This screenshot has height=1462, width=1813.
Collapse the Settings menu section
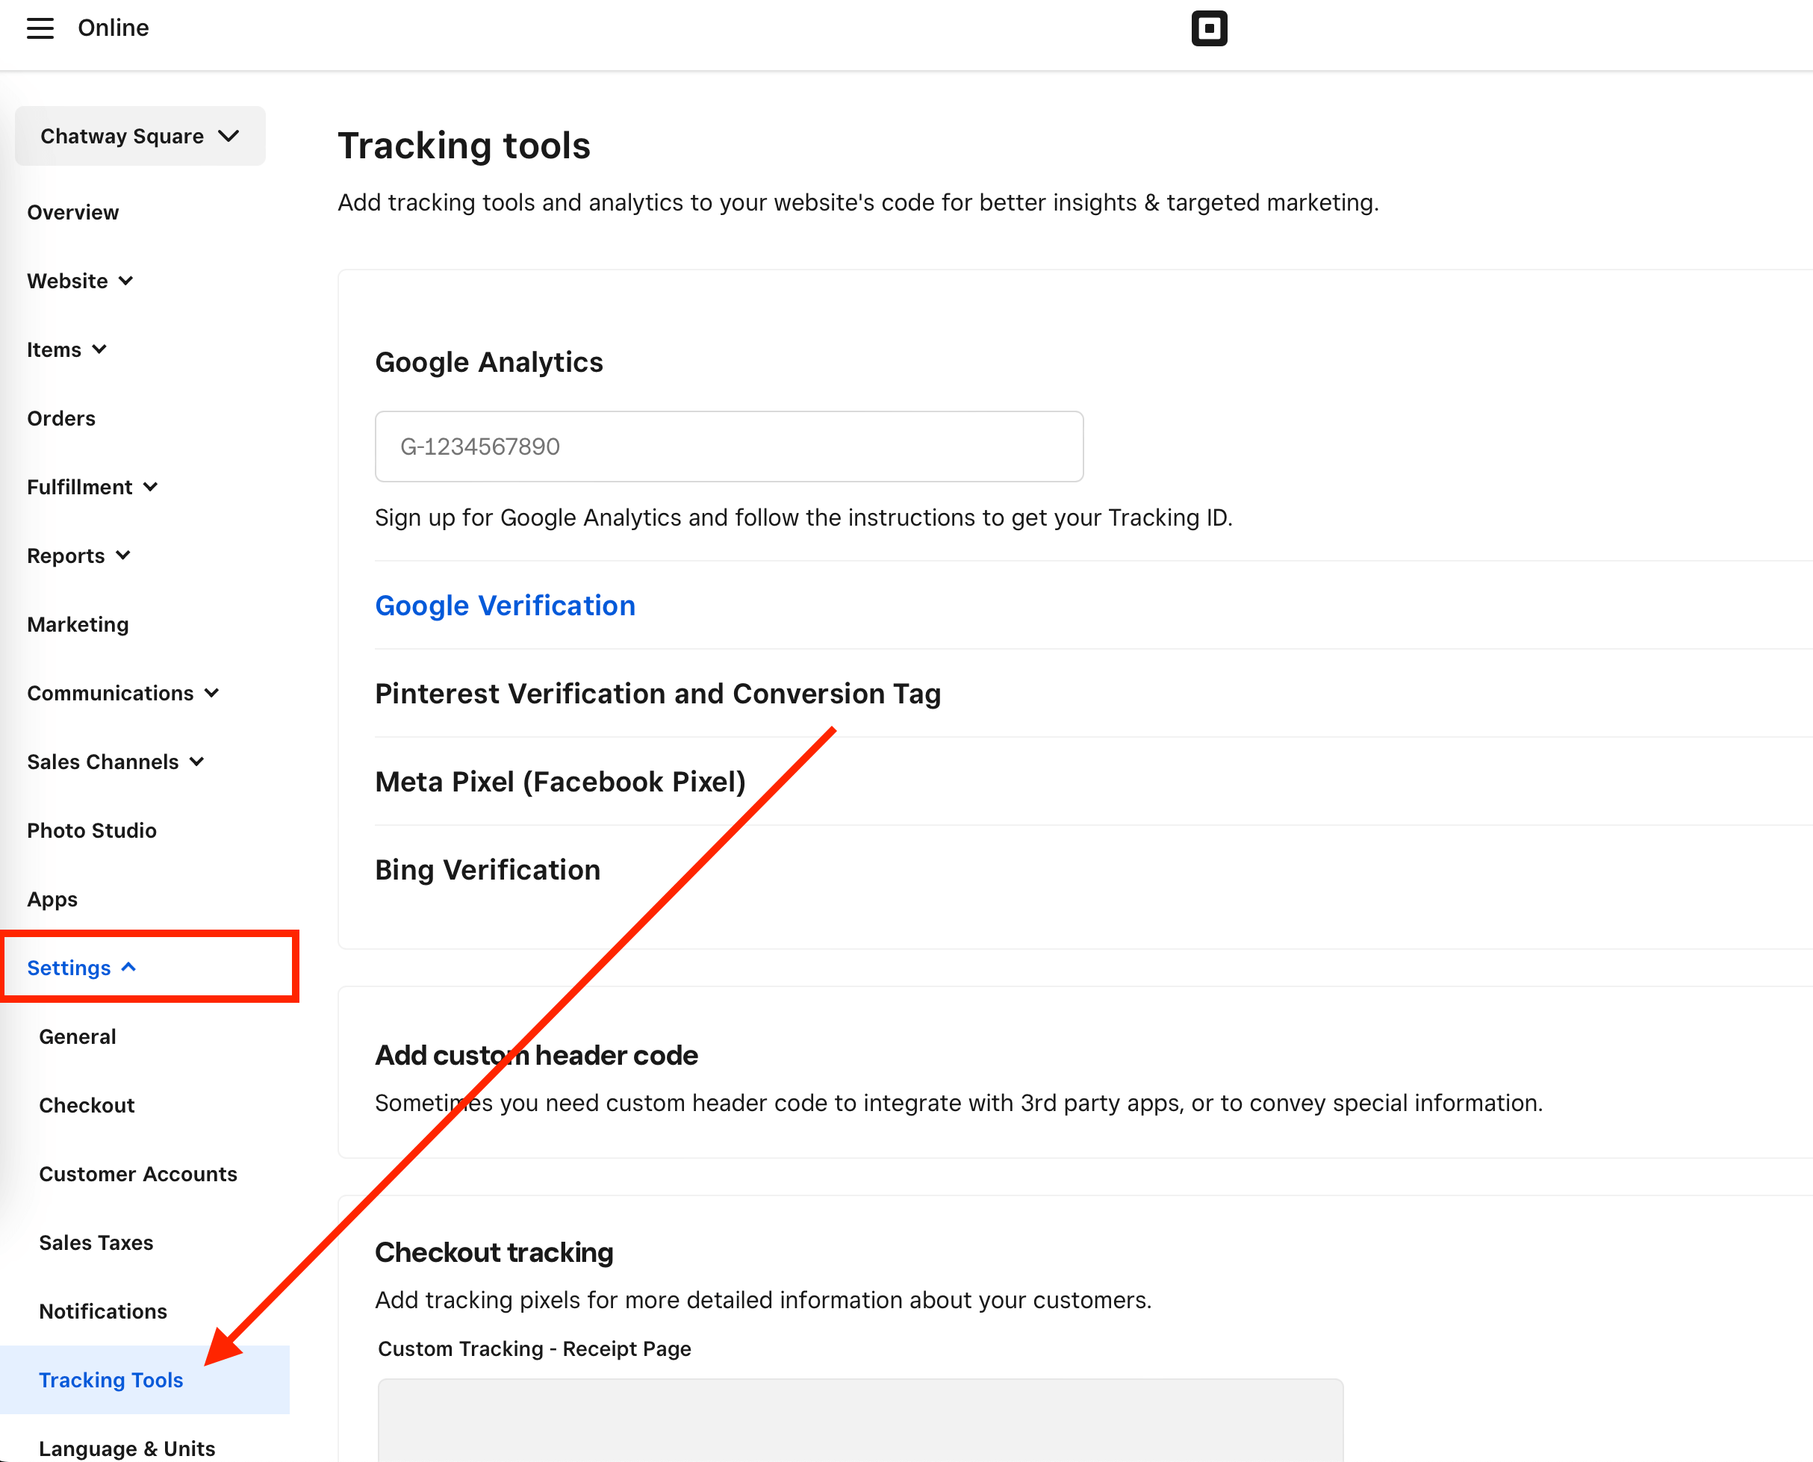point(81,968)
